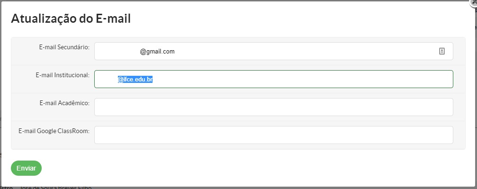Select the empty E-mail Acadêmico field
477x189 pixels.
coord(273,107)
